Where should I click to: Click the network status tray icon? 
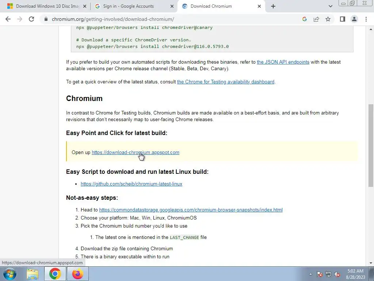click(328, 274)
